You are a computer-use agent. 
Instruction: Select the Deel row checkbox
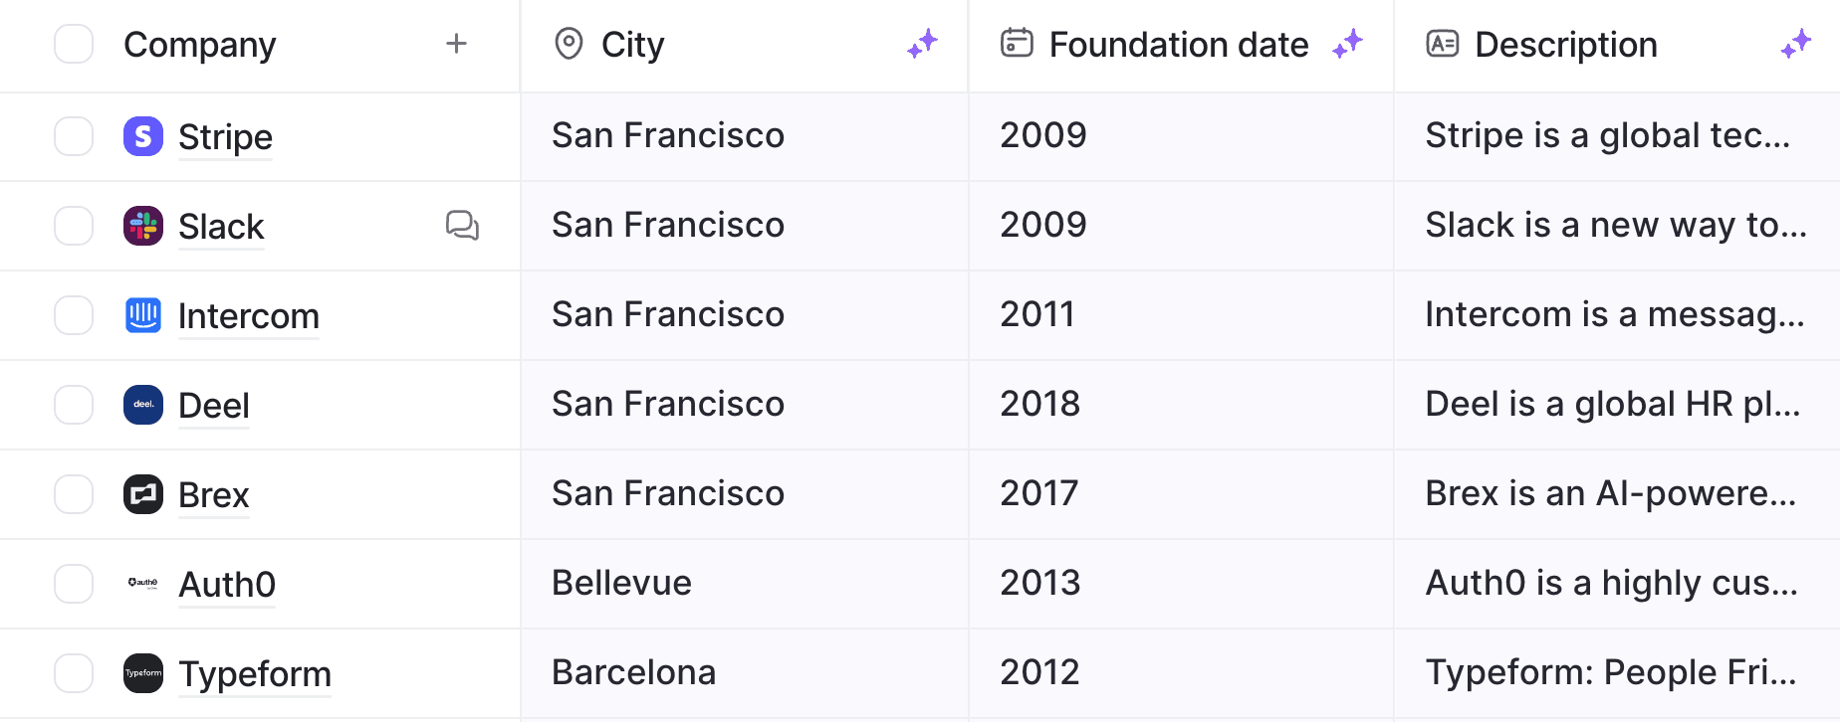[74, 405]
